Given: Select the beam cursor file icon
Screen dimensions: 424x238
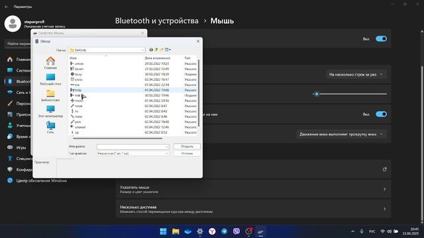Looking at the screenshot, I should click(72, 69).
